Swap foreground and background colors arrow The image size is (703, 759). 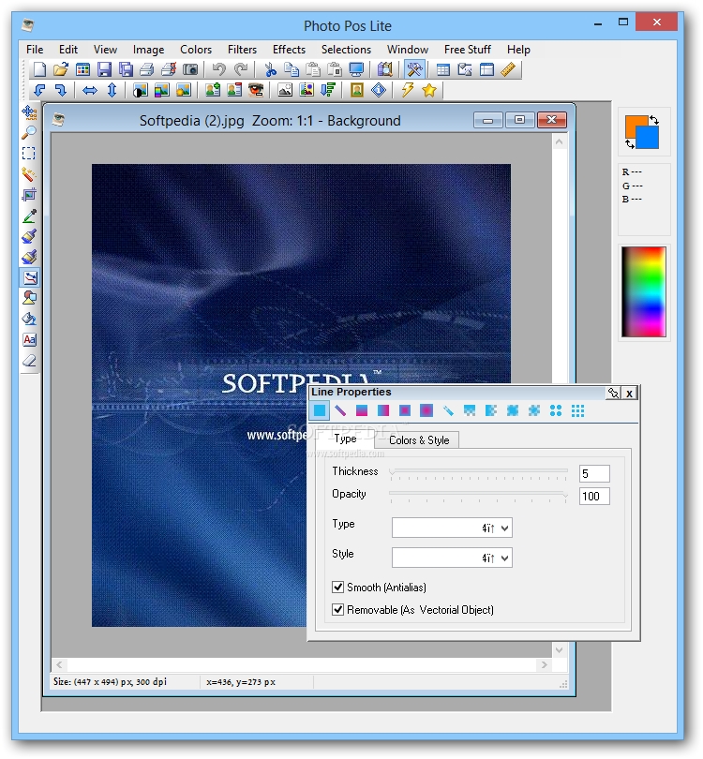[x=654, y=120]
